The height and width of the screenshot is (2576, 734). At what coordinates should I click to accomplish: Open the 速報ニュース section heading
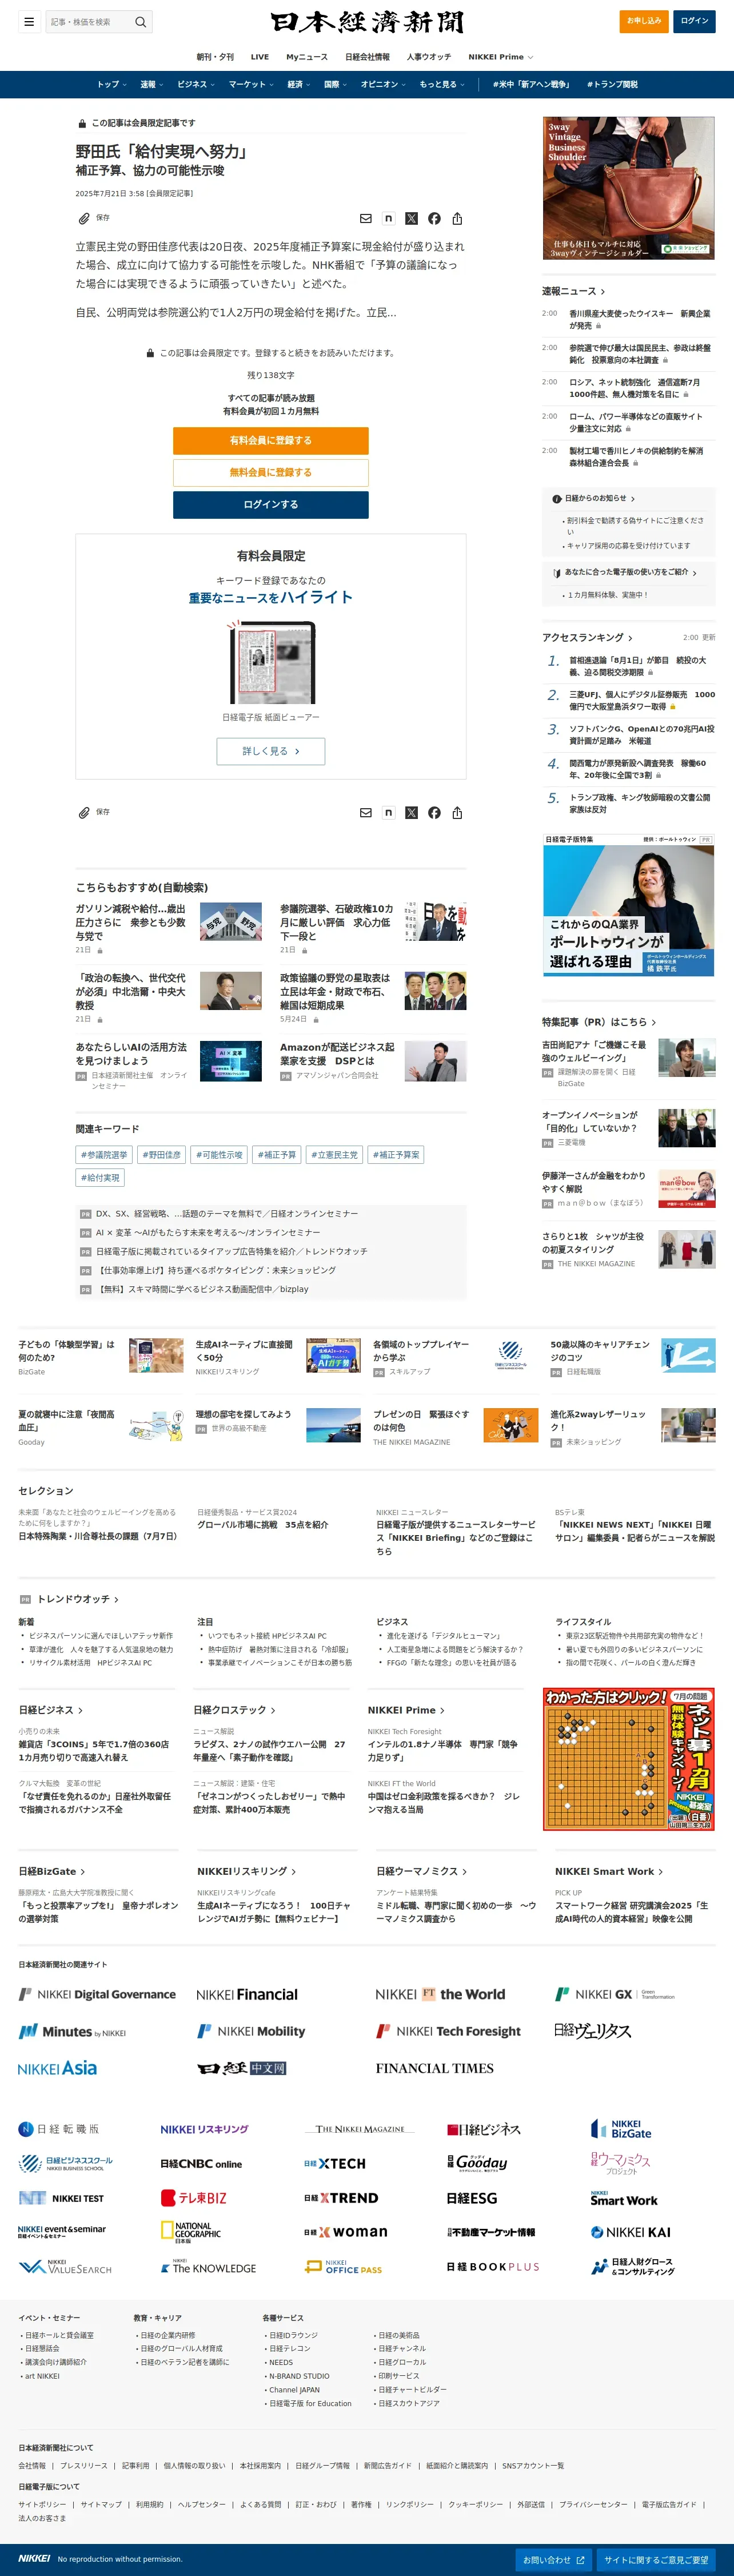573,291
